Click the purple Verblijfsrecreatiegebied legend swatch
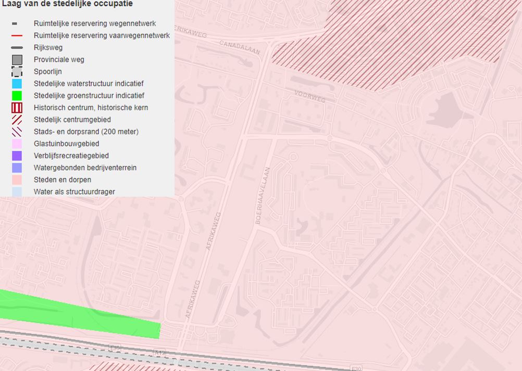522x371 pixels. click(x=17, y=156)
